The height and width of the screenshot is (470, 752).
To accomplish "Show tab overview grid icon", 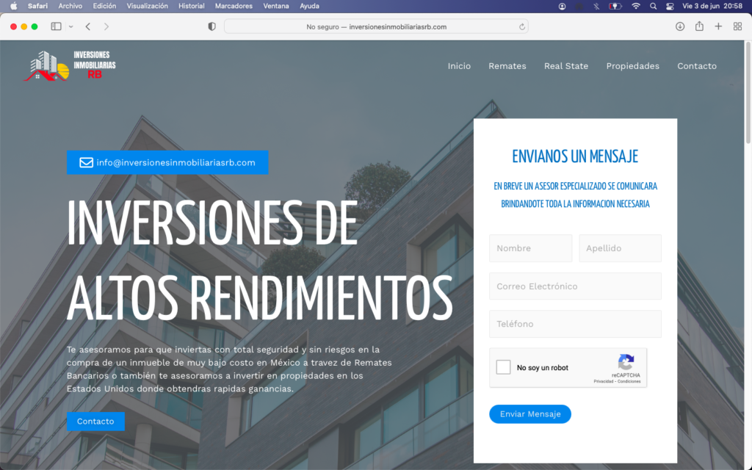I will coord(737,26).
